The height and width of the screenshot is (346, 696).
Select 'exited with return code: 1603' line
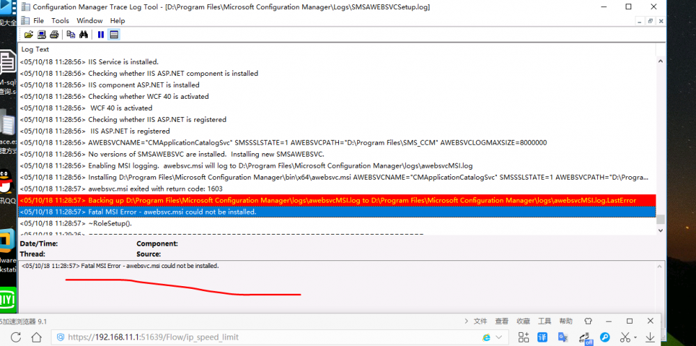(337, 189)
